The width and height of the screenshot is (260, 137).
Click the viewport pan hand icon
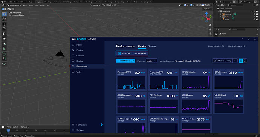point(210,29)
